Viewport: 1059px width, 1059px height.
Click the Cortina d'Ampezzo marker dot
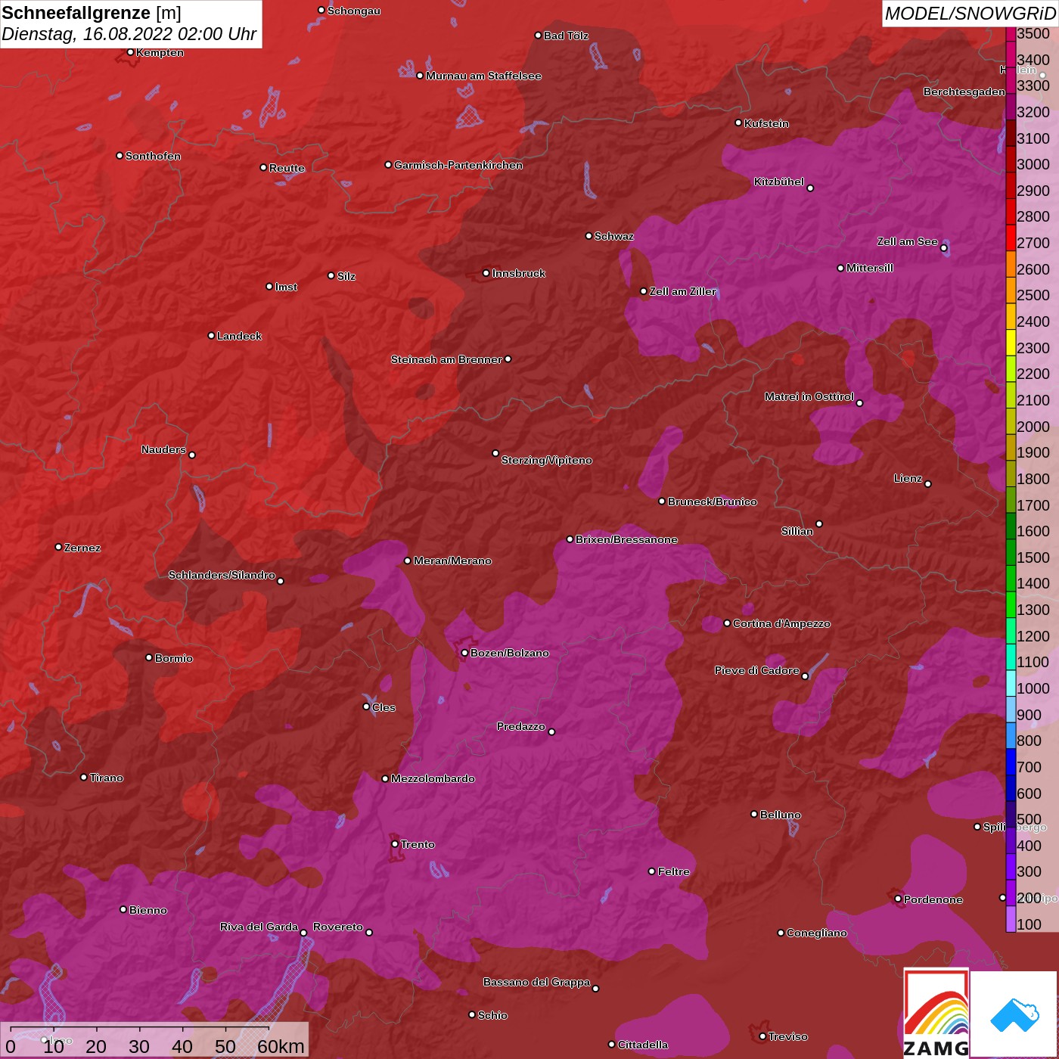(x=728, y=623)
